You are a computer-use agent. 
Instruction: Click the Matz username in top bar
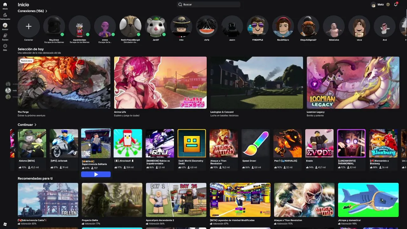click(x=381, y=4)
